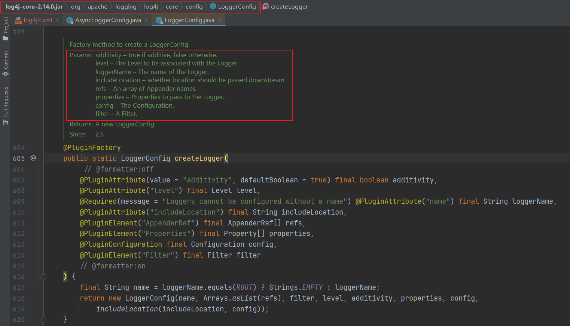
Task: Select the apache breadcrumb segment
Action: (x=97, y=7)
